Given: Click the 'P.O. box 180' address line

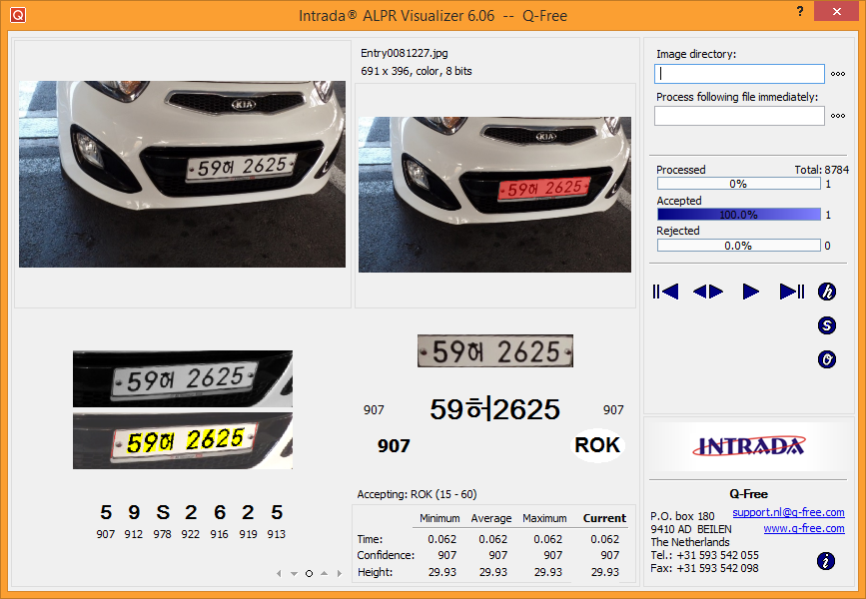Looking at the screenshot, I should tap(682, 516).
